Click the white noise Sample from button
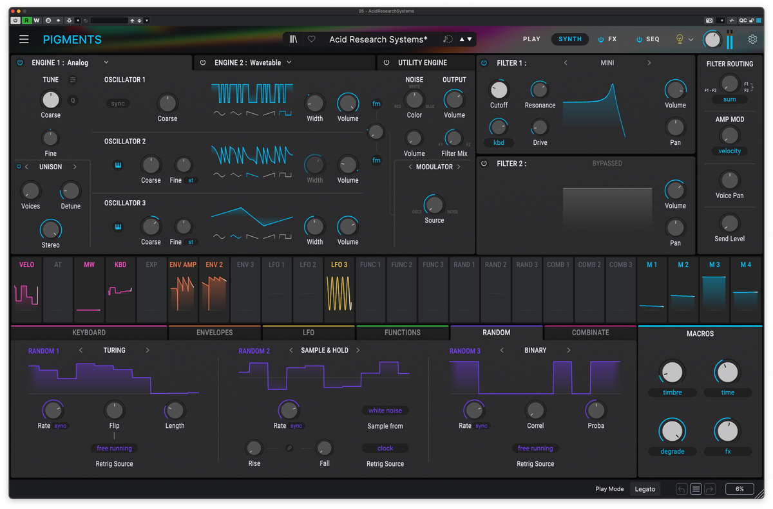 (385, 411)
